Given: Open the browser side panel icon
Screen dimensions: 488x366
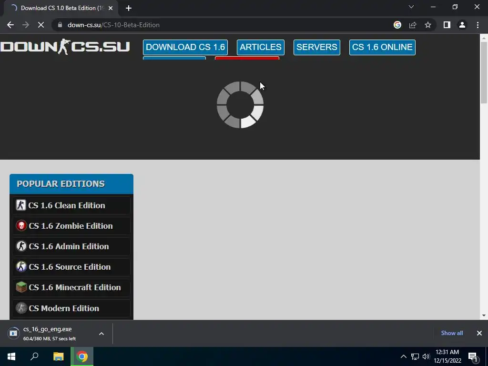Looking at the screenshot, I should coord(447,25).
